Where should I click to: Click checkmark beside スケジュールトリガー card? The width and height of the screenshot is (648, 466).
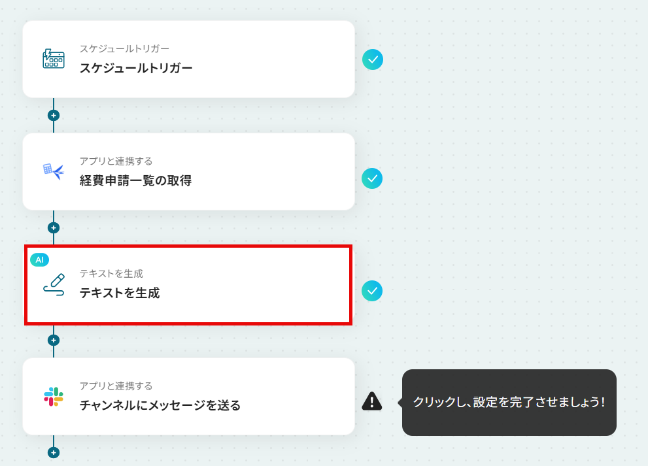(373, 59)
